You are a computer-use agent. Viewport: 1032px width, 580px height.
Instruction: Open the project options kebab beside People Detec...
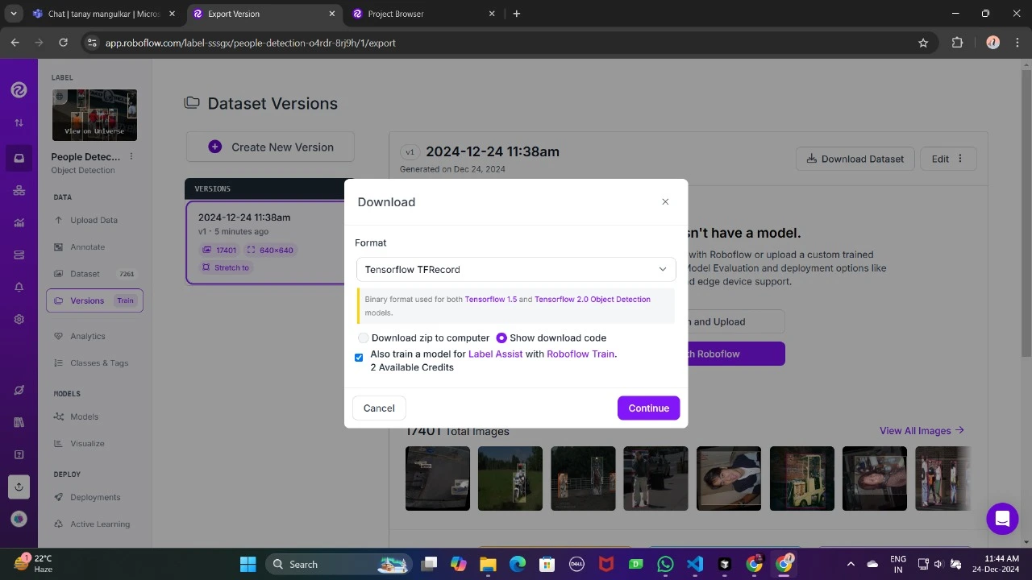[x=131, y=156]
